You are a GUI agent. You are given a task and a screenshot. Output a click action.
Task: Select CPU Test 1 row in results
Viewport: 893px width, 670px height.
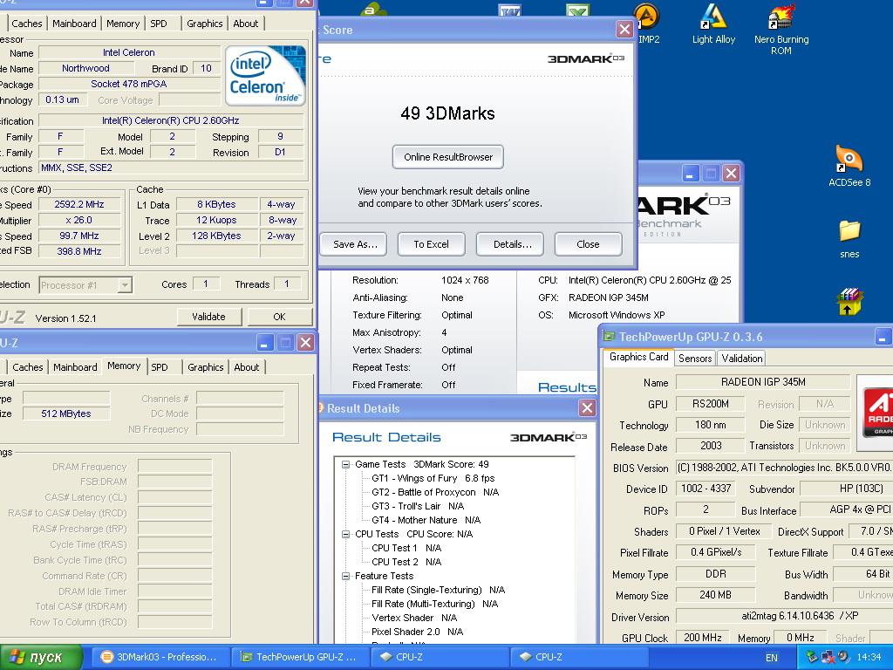pos(406,548)
